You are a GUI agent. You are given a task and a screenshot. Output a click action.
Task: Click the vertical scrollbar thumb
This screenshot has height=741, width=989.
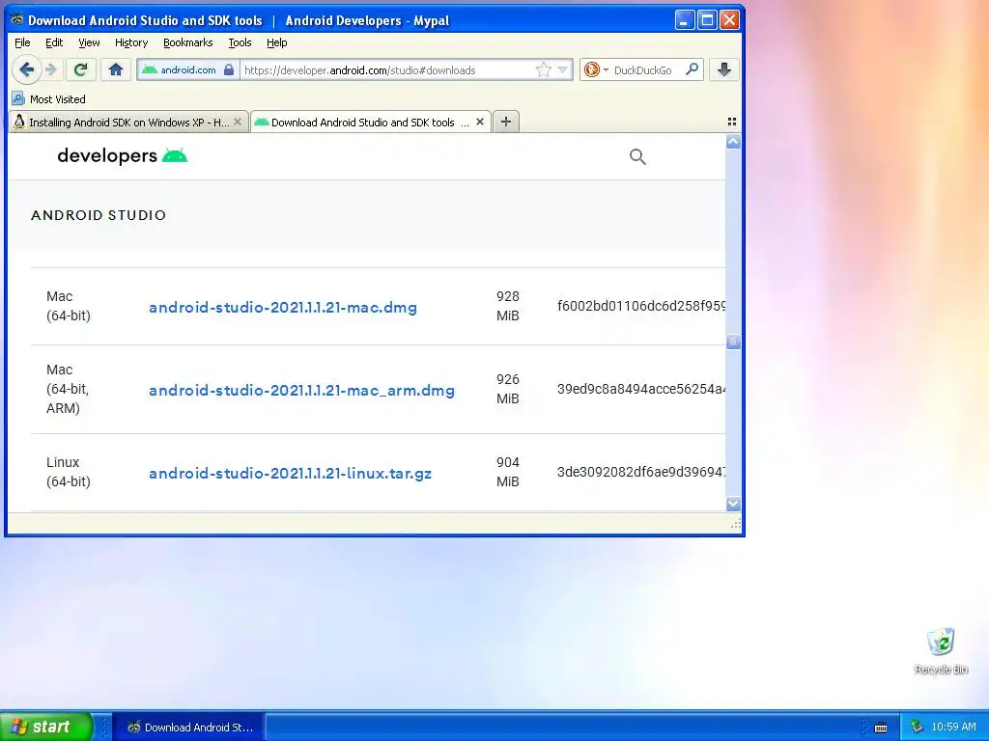pos(733,342)
